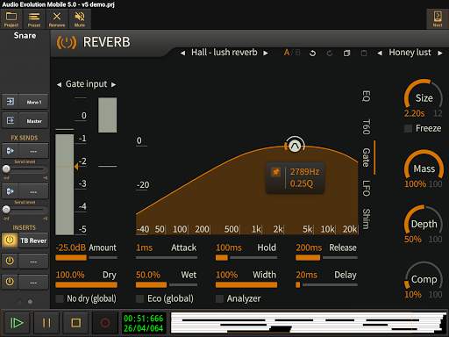This screenshot has width=449, height=337.
Task: Click the 2789Hz frequency value
Action: [x=304, y=171]
